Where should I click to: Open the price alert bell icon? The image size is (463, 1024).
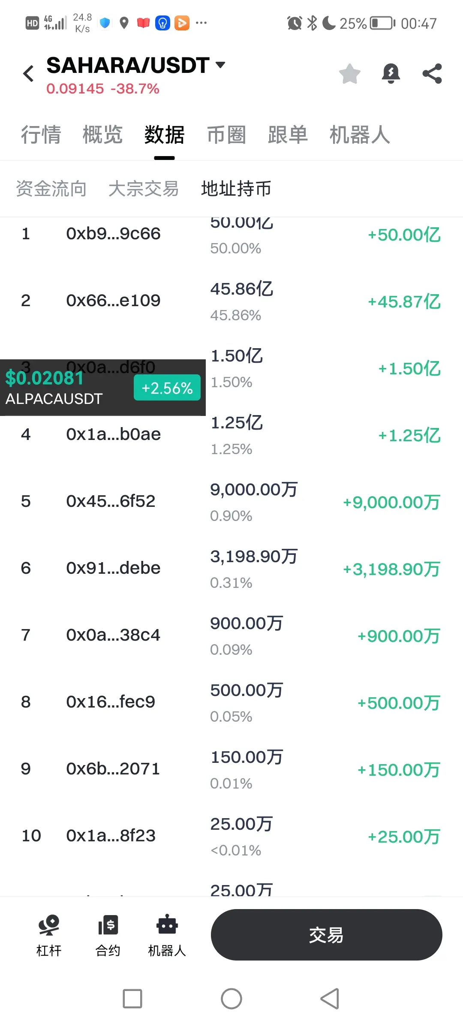[391, 74]
